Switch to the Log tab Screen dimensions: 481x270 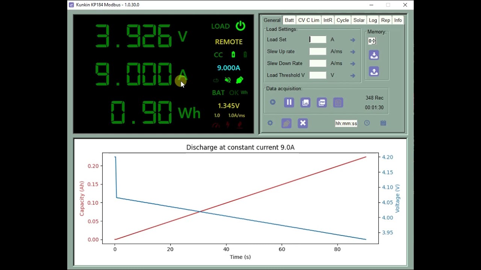pyautogui.click(x=373, y=20)
